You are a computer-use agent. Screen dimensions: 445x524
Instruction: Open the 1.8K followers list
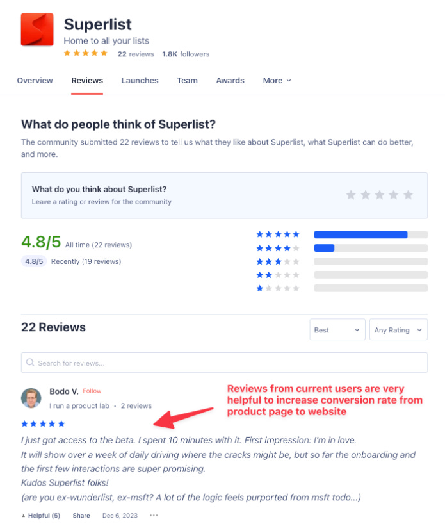pyautogui.click(x=185, y=54)
